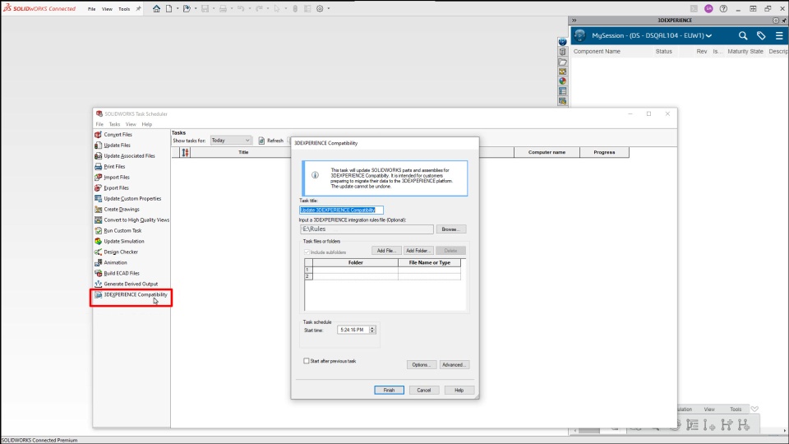Open Help question mark icon at top right
The image size is (789, 444).
tap(723, 8)
